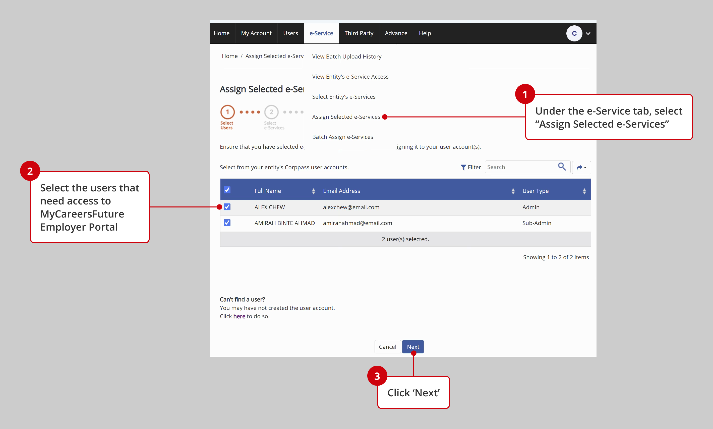Screen dimensions: 713x429
Task: Open the export arrow dropdown
Action: pyautogui.click(x=581, y=167)
